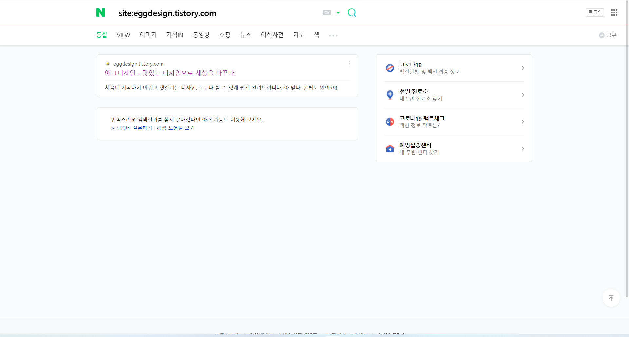Screen dimensions: 629x337
Task: Expand the 예방접종센터 row chevron
Action: tap(523, 148)
